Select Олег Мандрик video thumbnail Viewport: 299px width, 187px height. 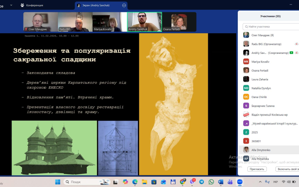click(40, 22)
